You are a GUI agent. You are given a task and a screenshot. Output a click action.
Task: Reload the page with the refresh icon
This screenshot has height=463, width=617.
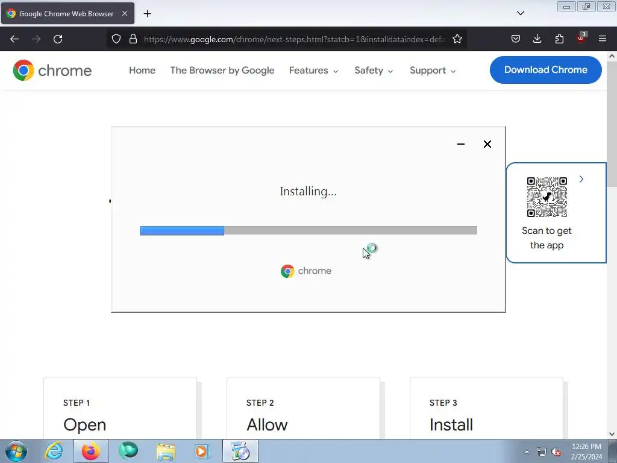click(58, 39)
